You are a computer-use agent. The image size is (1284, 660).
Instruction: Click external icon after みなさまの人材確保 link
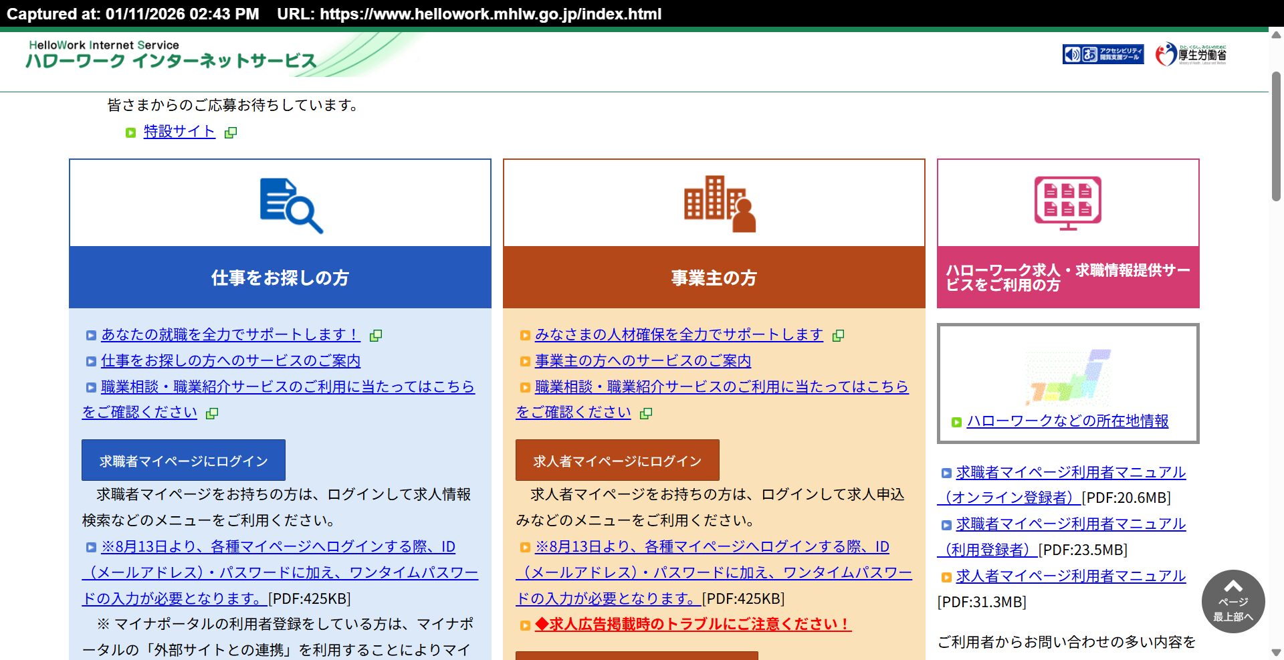coord(838,335)
